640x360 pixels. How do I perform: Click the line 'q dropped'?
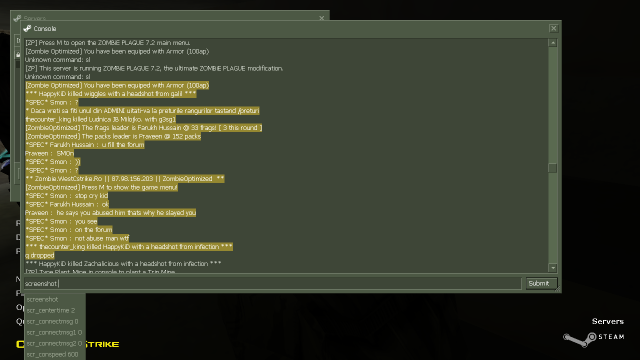40,255
